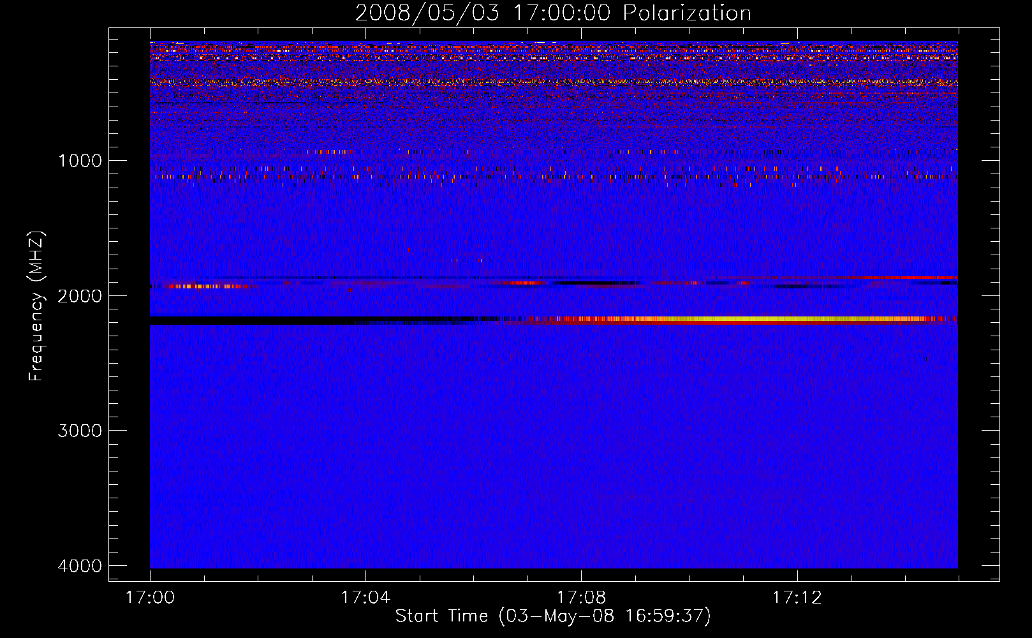Click the 17:00 time tick label
The image size is (1032, 638).
point(150,598)
